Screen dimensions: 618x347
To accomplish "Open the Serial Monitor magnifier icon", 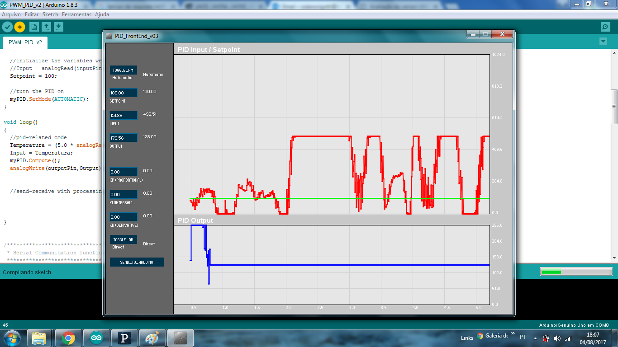I will click(x=605, y=27).
